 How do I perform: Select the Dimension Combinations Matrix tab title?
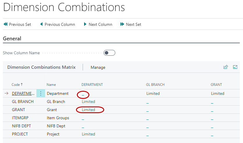41,67
